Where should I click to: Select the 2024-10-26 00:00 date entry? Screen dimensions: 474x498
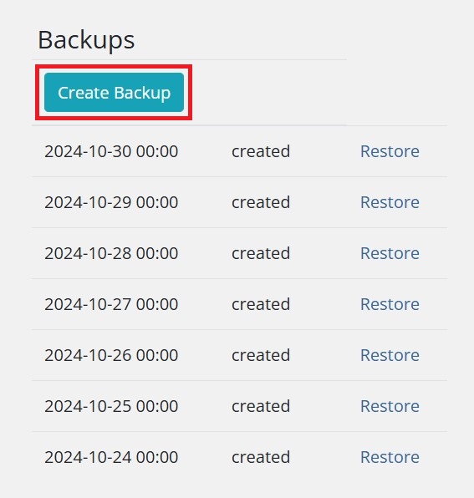[x=111, y=355]
